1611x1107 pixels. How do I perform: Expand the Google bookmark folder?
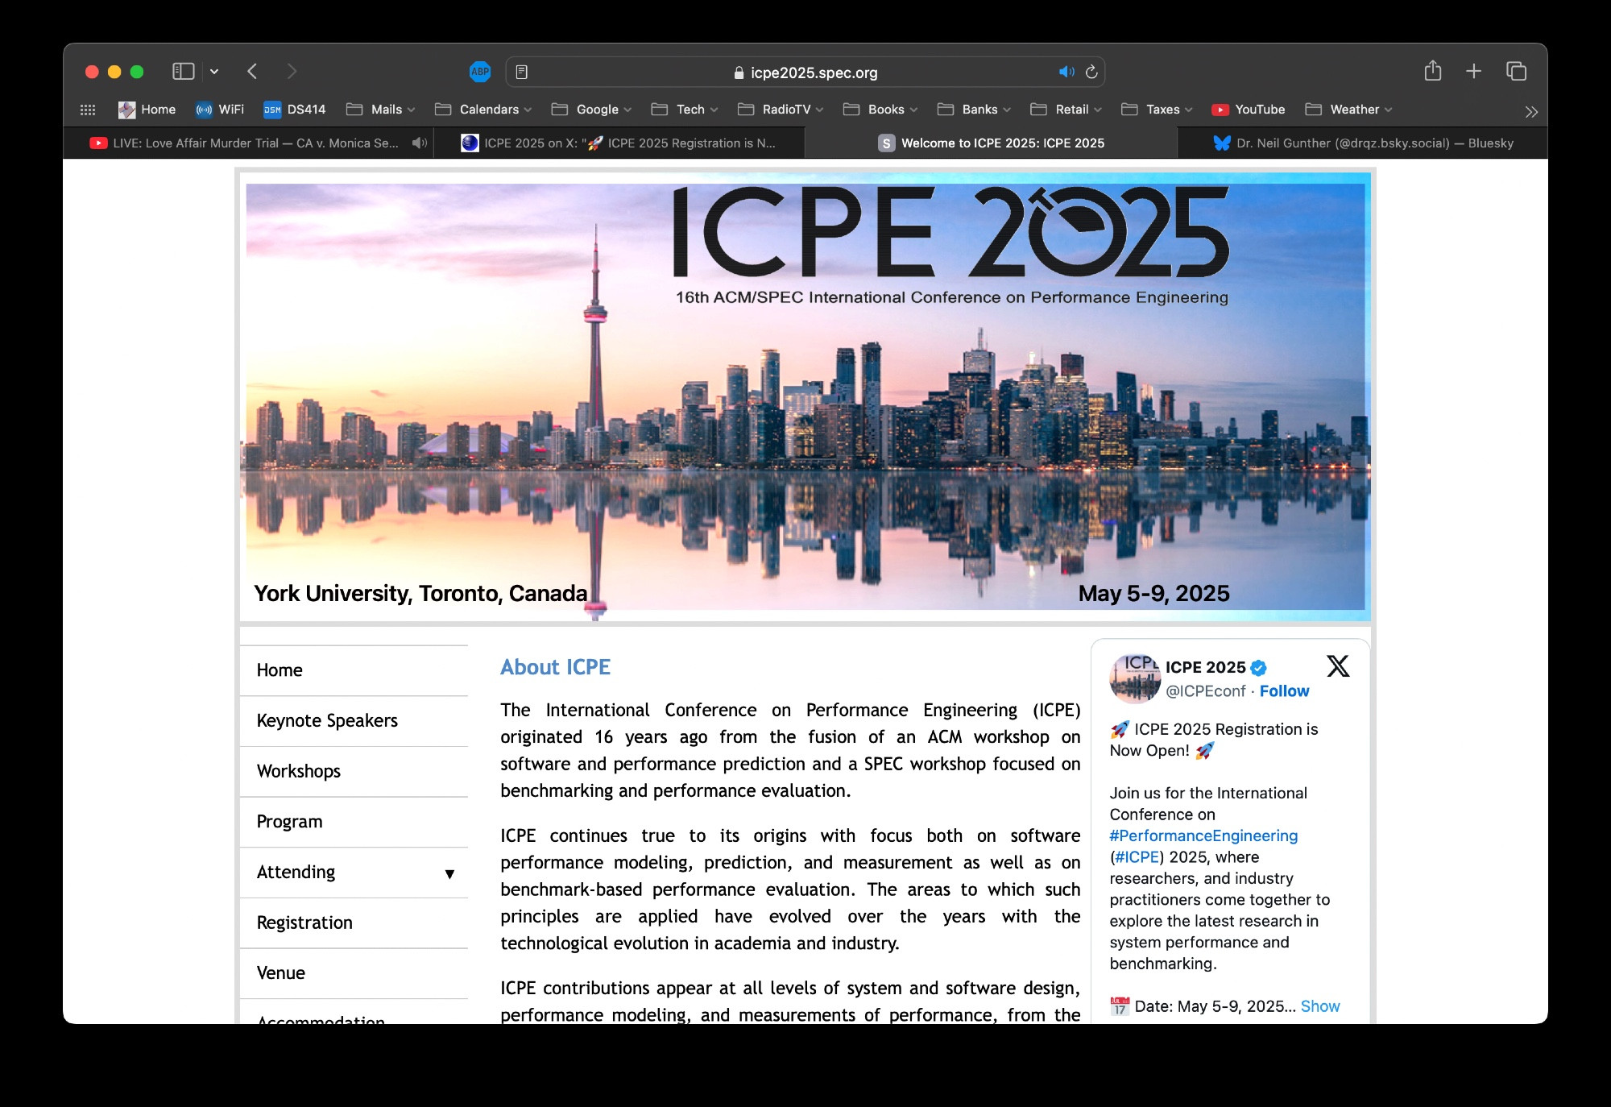(x=591, y=110)
